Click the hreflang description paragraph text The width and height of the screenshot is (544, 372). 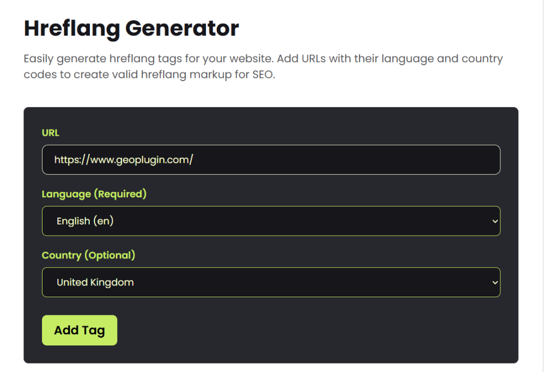coord(263,66)
